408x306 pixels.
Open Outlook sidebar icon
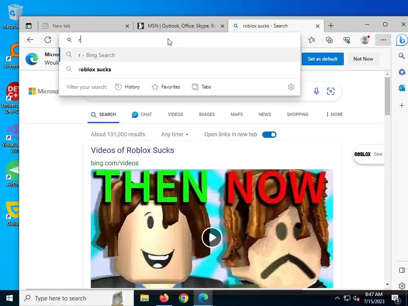pos(402,88)
